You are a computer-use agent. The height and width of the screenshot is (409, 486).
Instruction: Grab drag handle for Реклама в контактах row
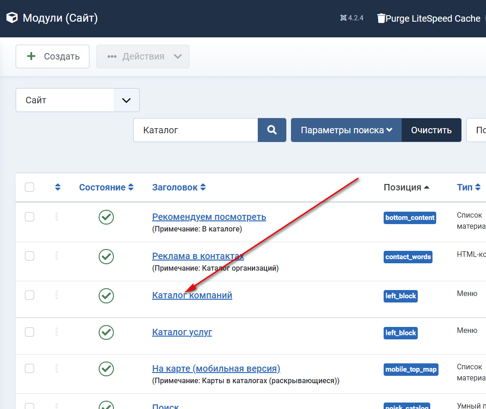point(57,256)
